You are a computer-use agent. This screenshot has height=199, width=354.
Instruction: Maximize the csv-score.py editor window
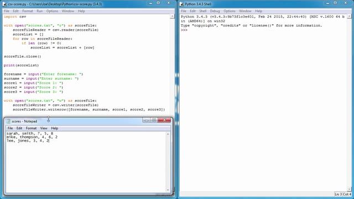point(158,3)
